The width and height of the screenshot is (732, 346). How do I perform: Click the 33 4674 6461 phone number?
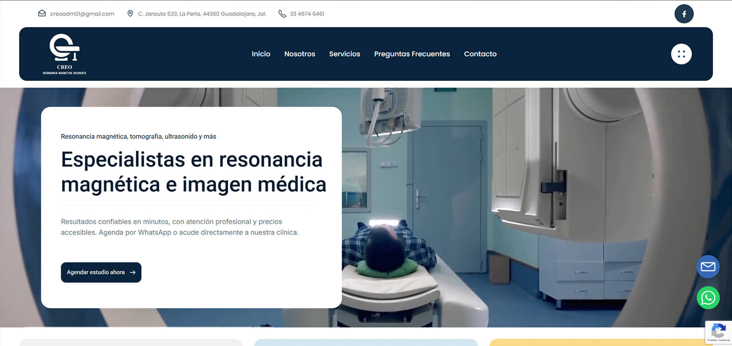(307, 14)
